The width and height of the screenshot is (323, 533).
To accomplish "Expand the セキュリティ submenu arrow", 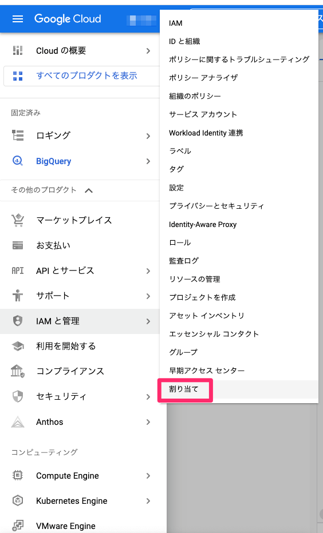I will tap(148, 397).
